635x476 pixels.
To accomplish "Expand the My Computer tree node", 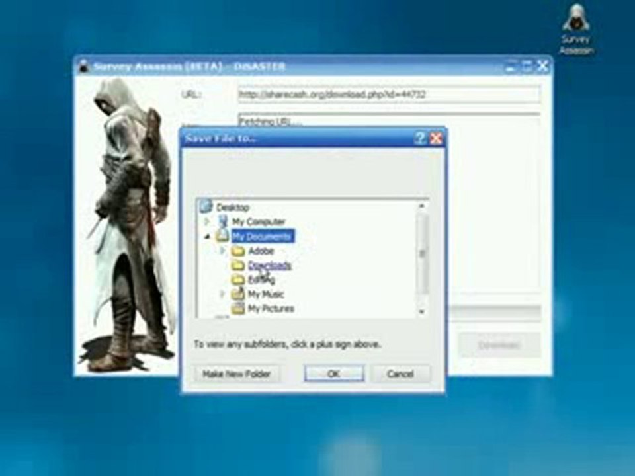I will click(207, 221).
